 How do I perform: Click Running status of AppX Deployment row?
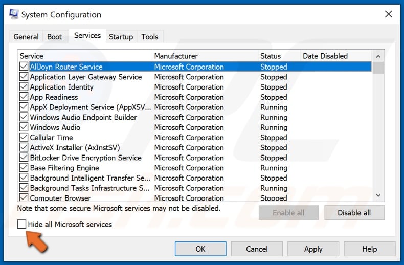274,107
